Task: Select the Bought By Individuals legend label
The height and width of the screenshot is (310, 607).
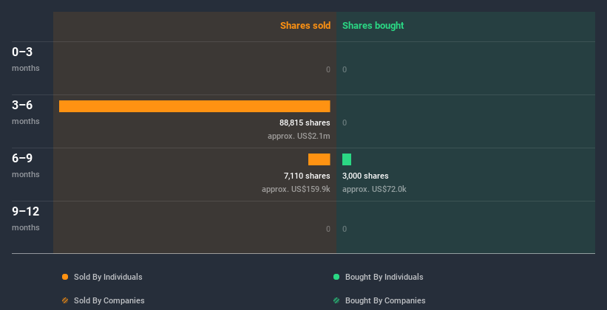Action: pyautogui.click(x=384, y=277)
